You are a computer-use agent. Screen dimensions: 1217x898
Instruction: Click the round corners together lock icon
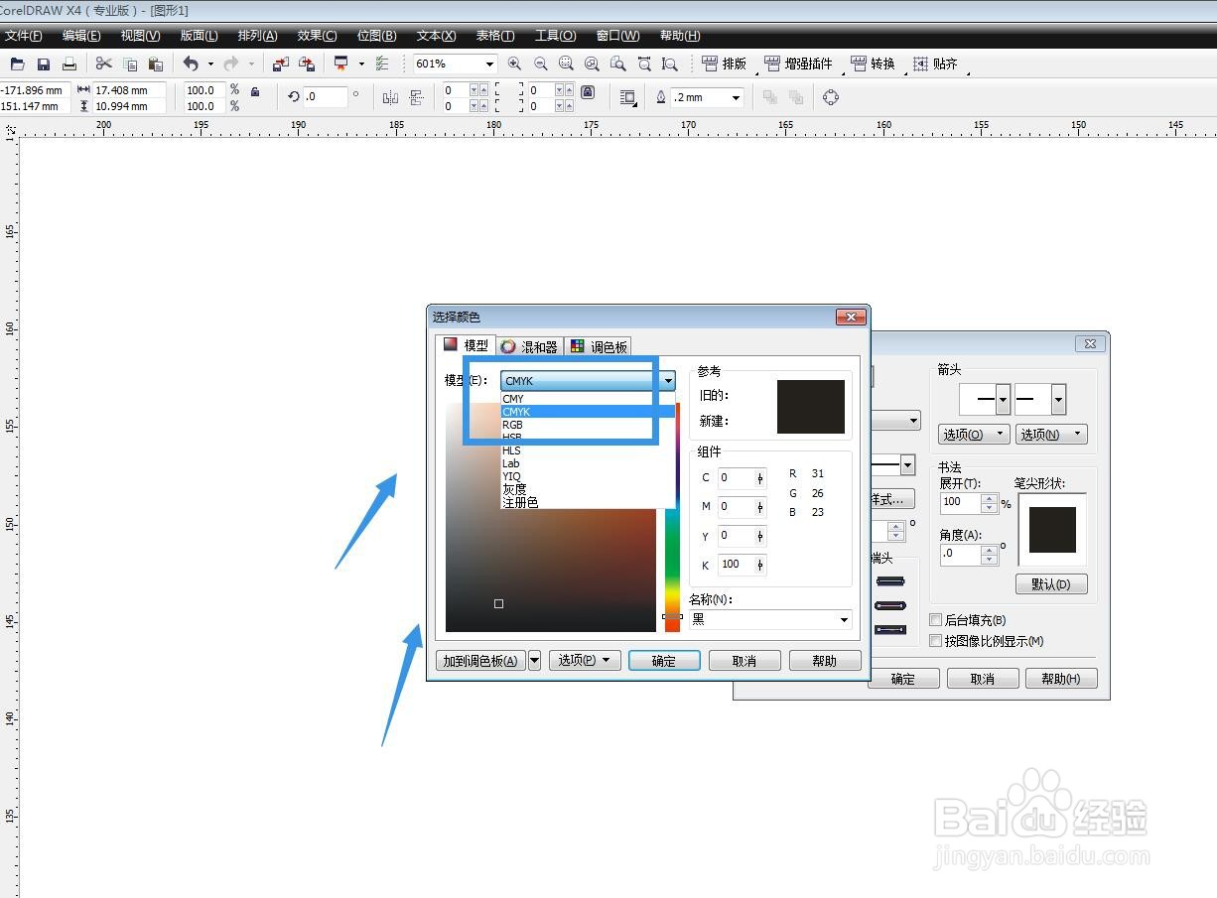pos(588,91)
